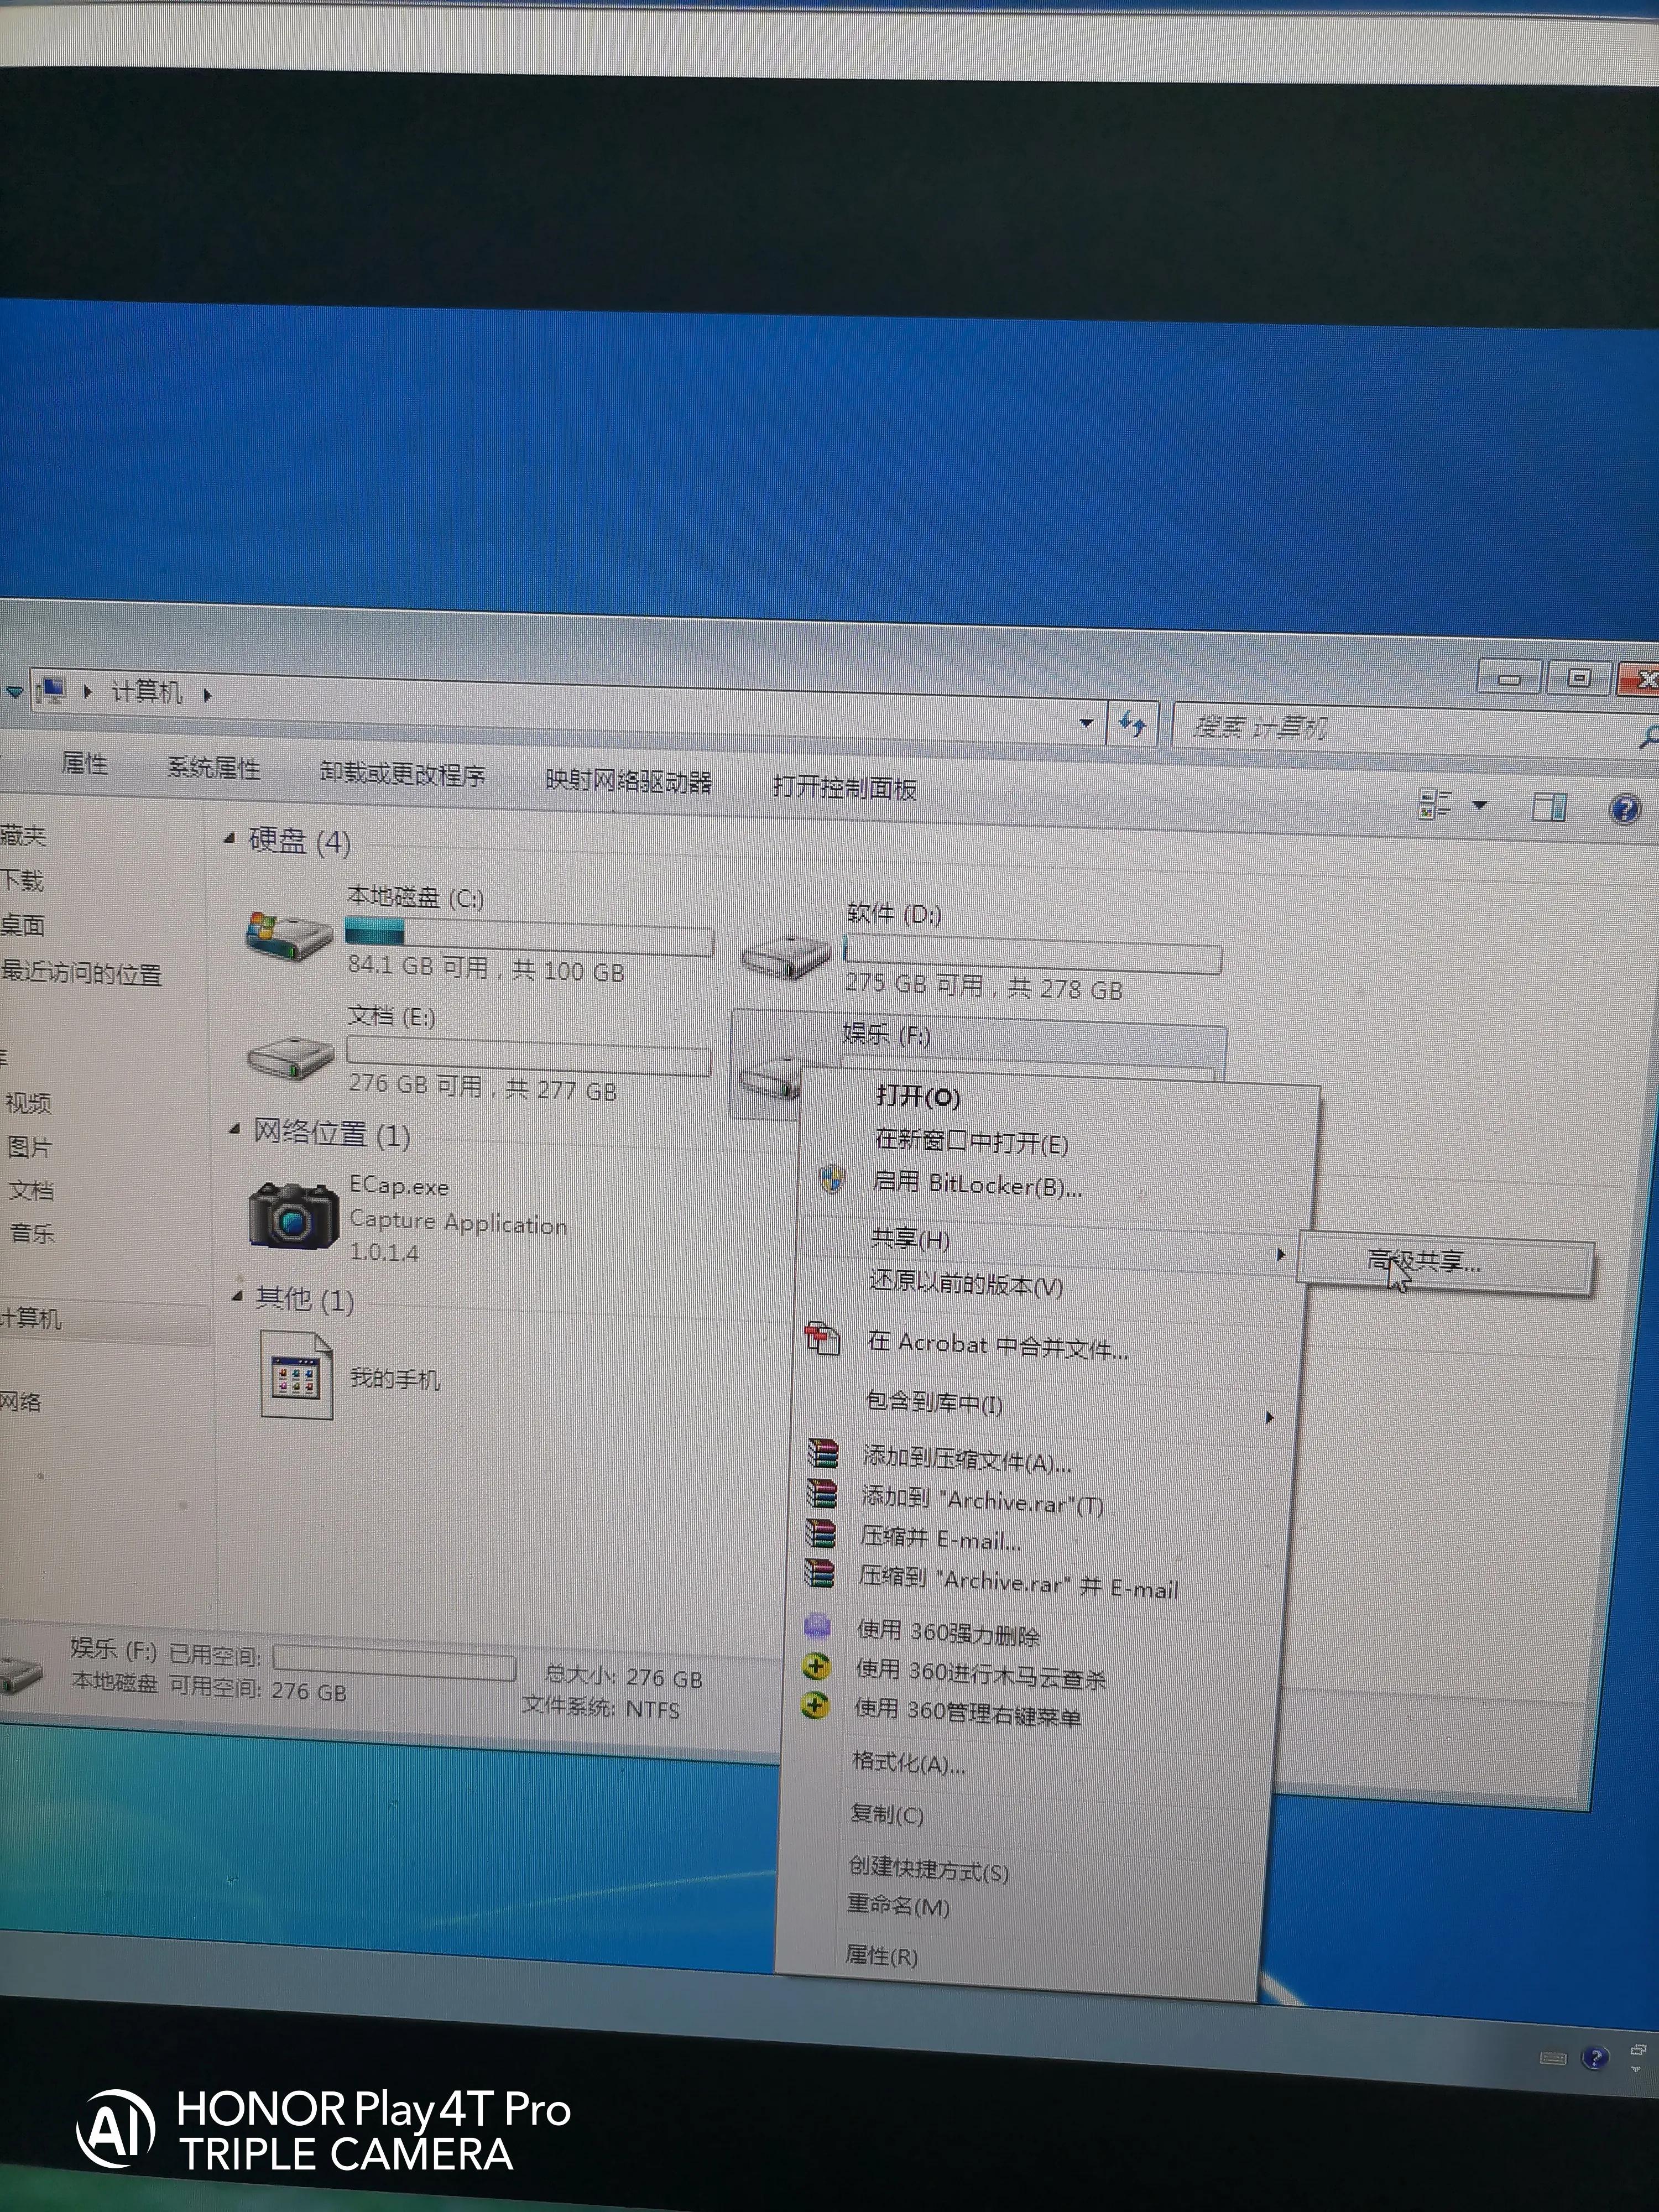Viewport: 1659px width, 2212px height.
Task: Click the 软件 (D:) drive icon
Action: [786, 958]
